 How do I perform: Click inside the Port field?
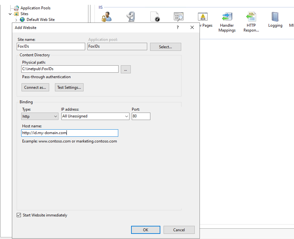click(x=141, y=116)
